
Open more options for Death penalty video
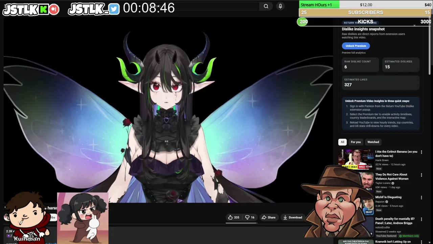(x=421, y=219)
